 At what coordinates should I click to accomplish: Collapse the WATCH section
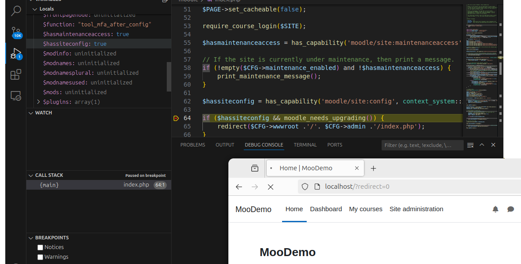pyautogui.click(x=31, y=113)
